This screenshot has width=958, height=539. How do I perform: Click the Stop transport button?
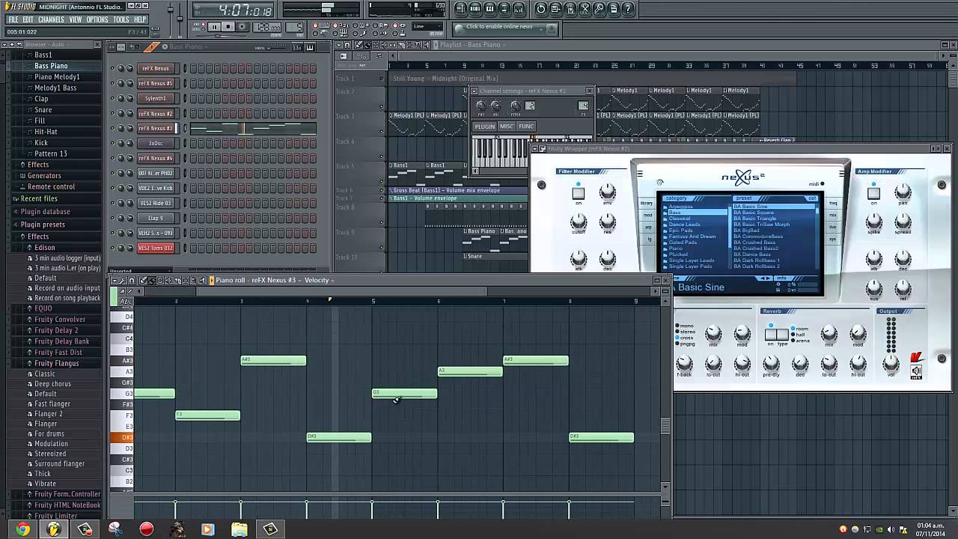[228, 27]
